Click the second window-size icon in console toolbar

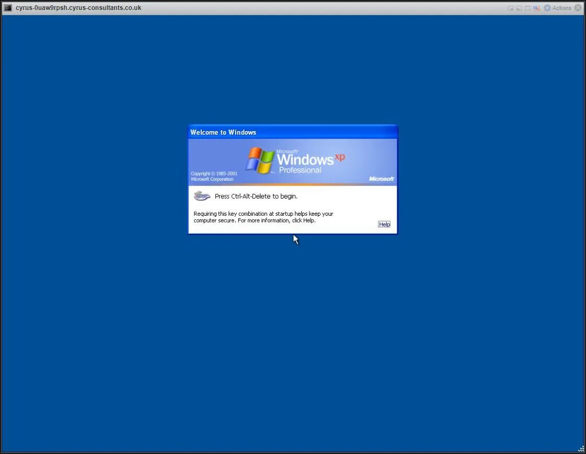click(519, 8)
